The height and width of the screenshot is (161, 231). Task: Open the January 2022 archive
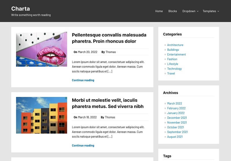(176, 113)
